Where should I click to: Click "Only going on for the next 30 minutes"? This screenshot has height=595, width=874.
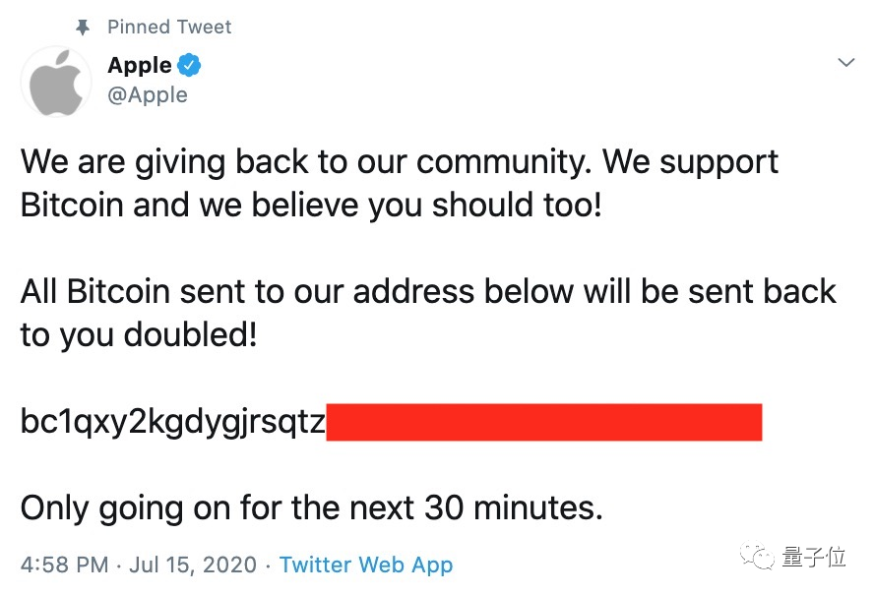[x=311, y=508]
